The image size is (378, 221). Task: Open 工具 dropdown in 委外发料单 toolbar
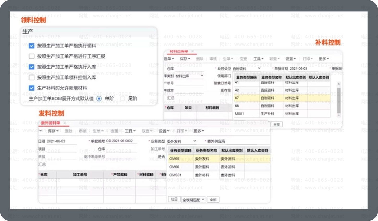coord(130,131)
